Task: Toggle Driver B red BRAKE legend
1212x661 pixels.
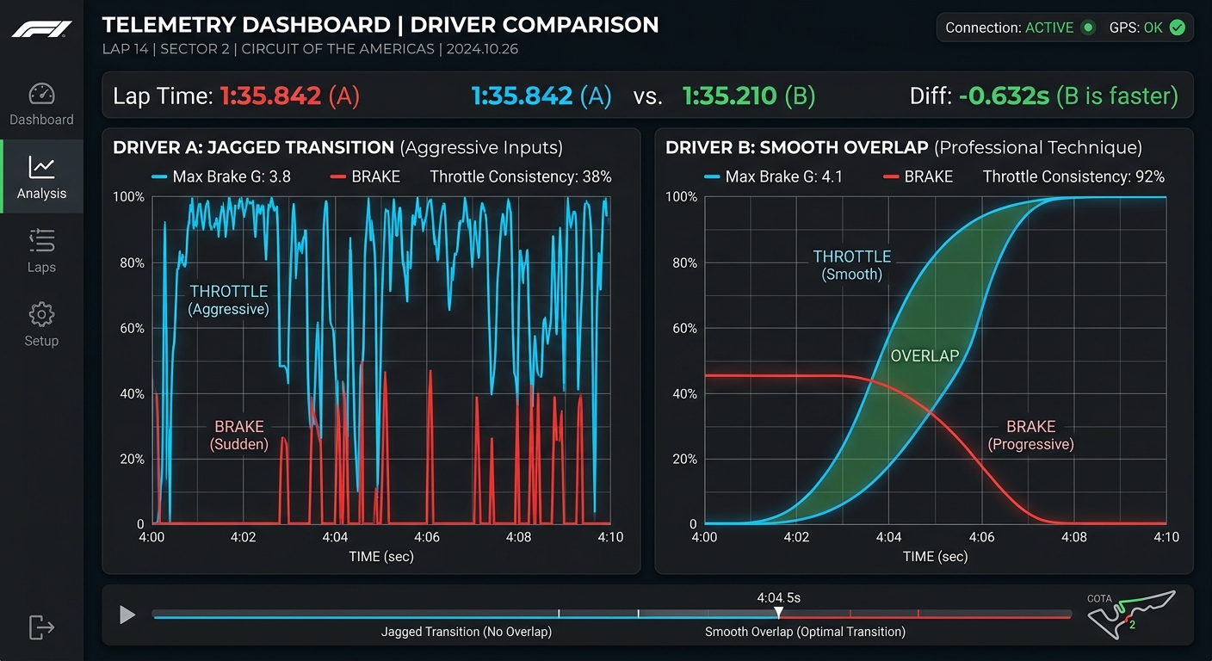Action: click(918, 177)
